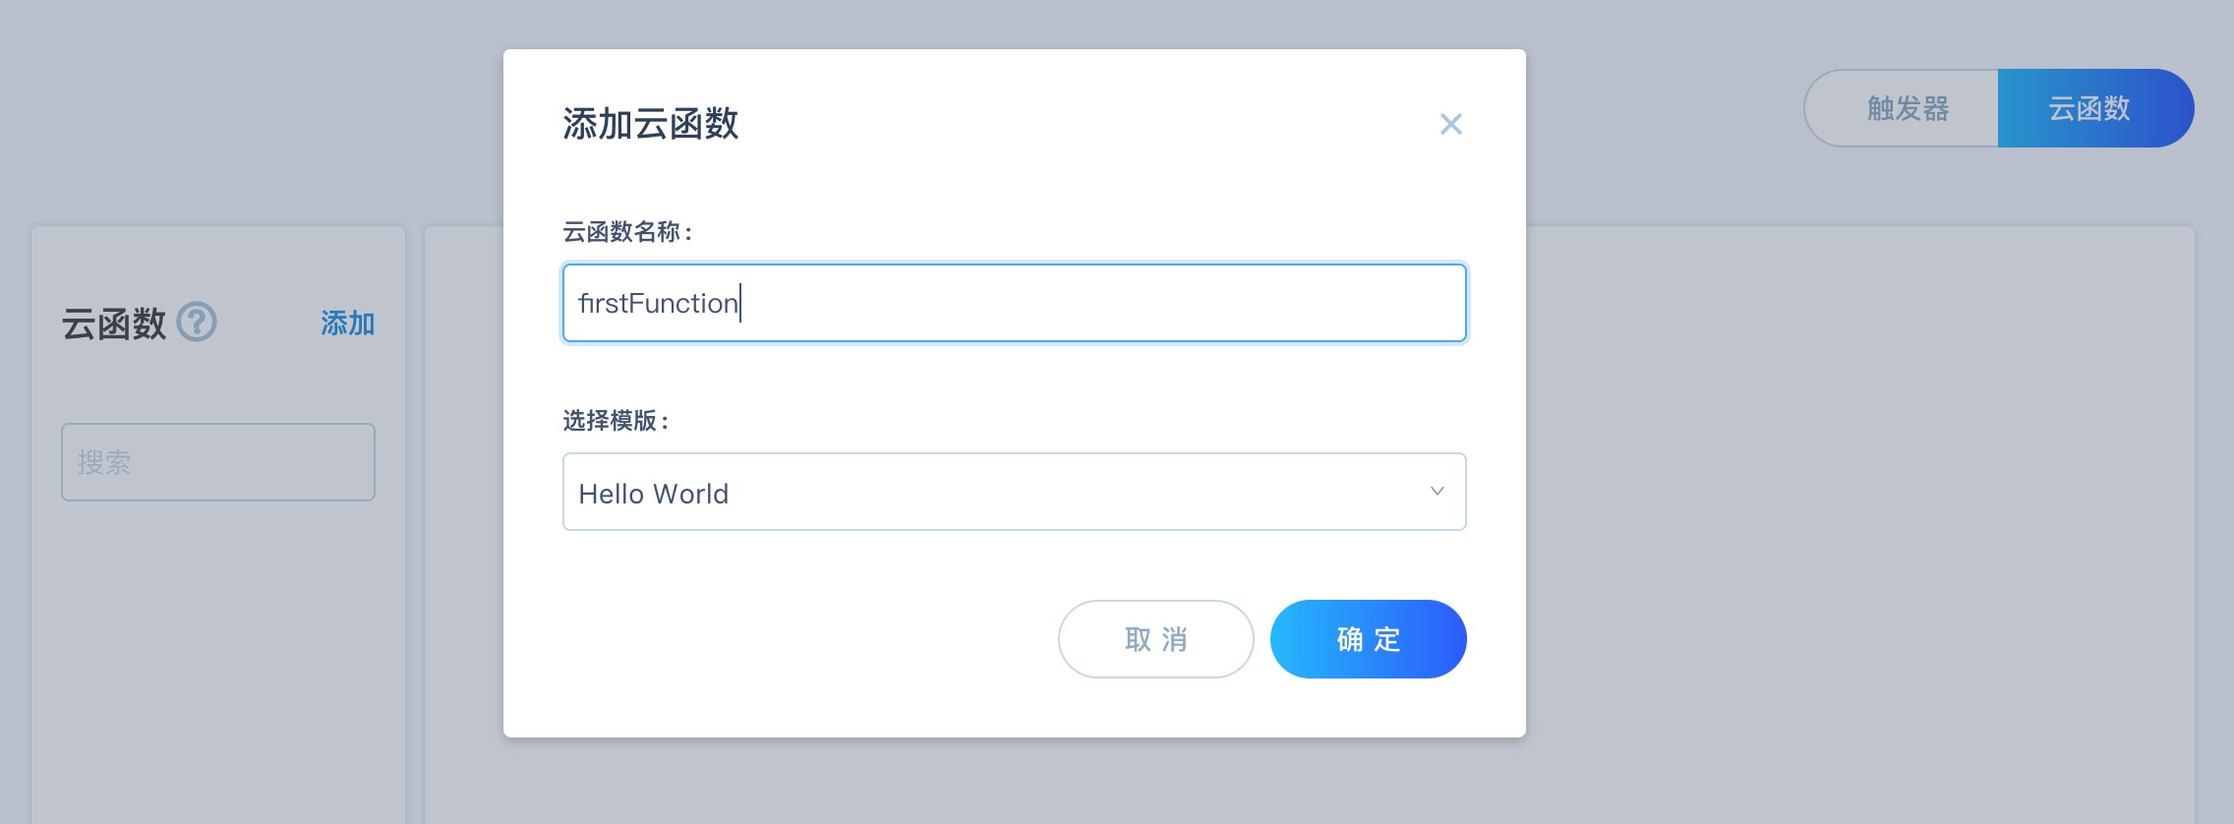Click the 云函数 heading in the left sidebar

[x=114, y=324]
